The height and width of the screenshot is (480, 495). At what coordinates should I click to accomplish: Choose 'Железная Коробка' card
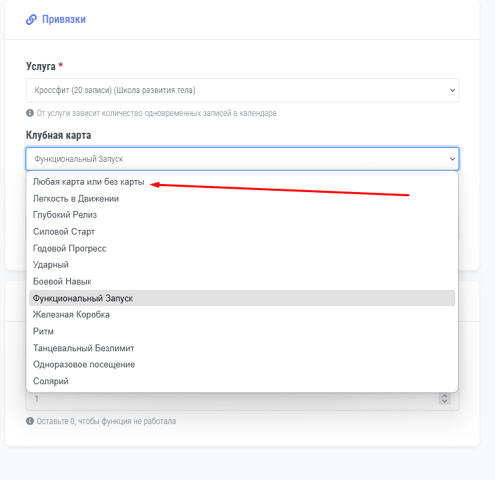pyautogui.click(x=71, y=314)
